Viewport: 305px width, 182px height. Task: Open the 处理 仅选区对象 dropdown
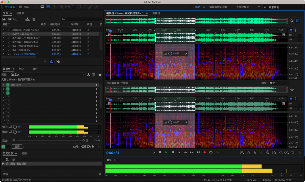click(90, 147)
